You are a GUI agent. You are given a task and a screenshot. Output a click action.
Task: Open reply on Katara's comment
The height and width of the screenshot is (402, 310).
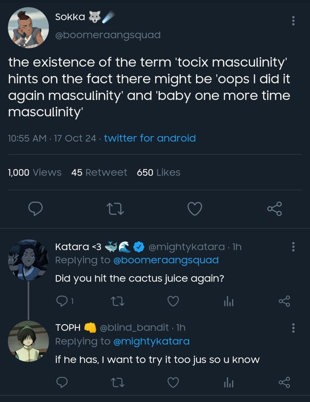61,301
